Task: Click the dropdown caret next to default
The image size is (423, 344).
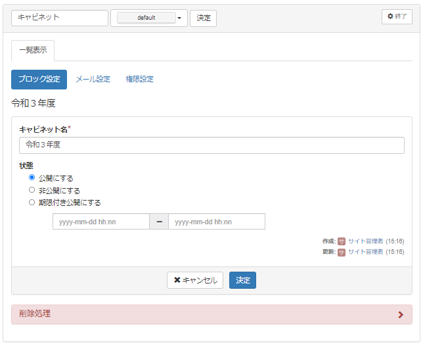Action: 179,18
